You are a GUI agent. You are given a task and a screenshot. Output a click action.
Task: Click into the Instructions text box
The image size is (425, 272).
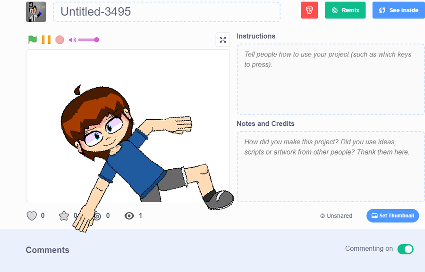[x=331, y=79]
